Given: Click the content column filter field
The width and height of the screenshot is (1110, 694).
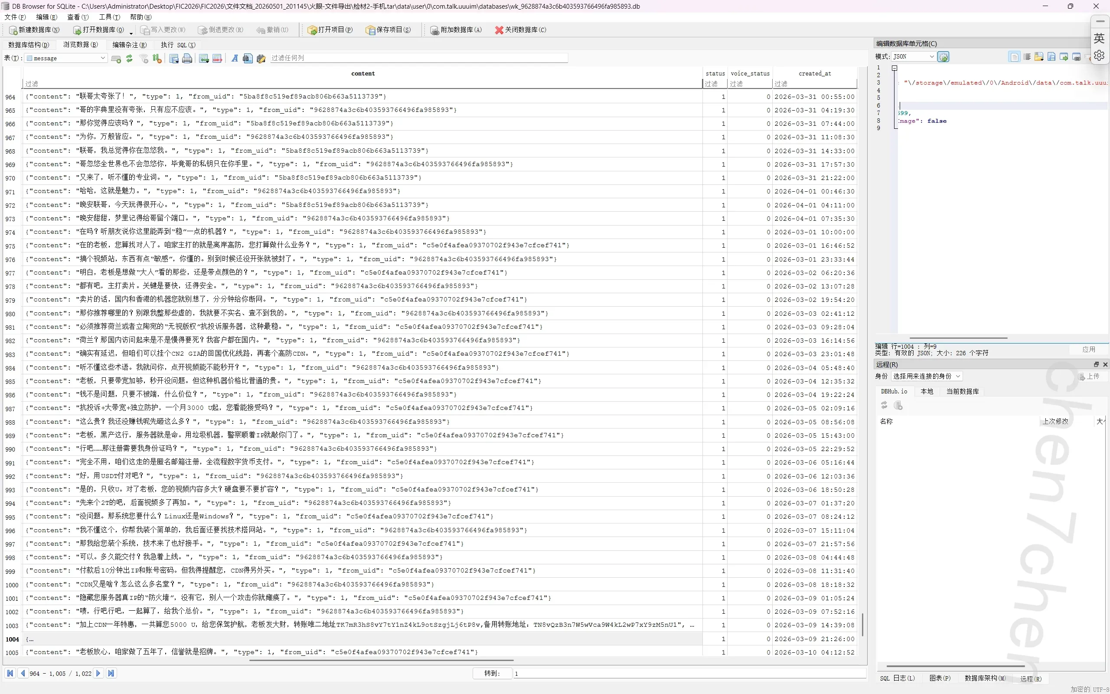Looking at the screenshot, I should click(x=362, y=84).
